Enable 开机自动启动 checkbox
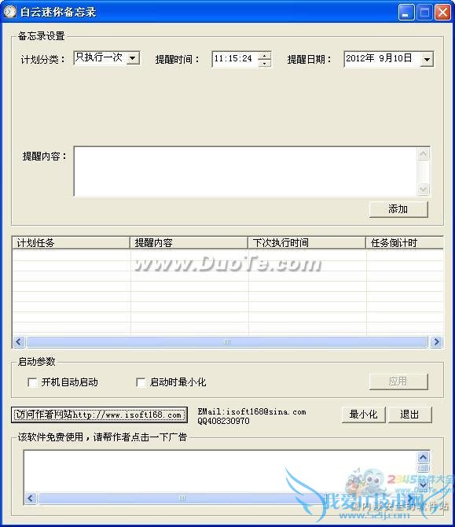455x527 pixels. pos(32,382)
